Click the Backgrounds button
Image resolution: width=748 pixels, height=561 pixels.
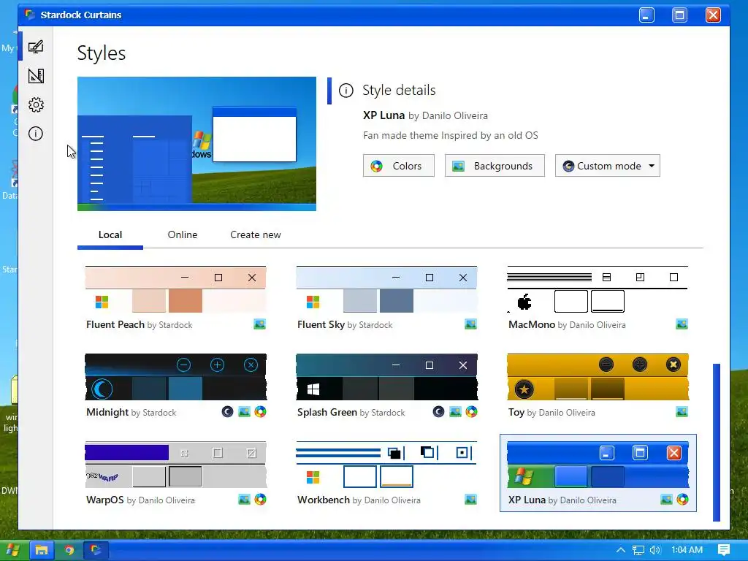(x=495, y=166)
